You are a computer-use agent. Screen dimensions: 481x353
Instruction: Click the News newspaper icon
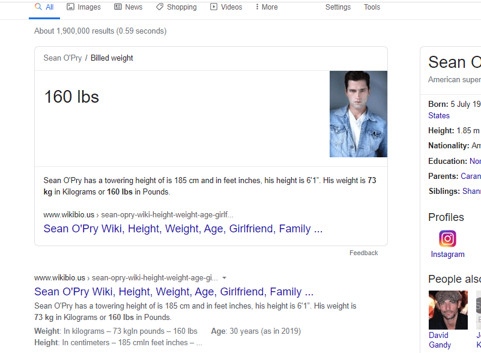pyautogui.click(x=118, y=7)
